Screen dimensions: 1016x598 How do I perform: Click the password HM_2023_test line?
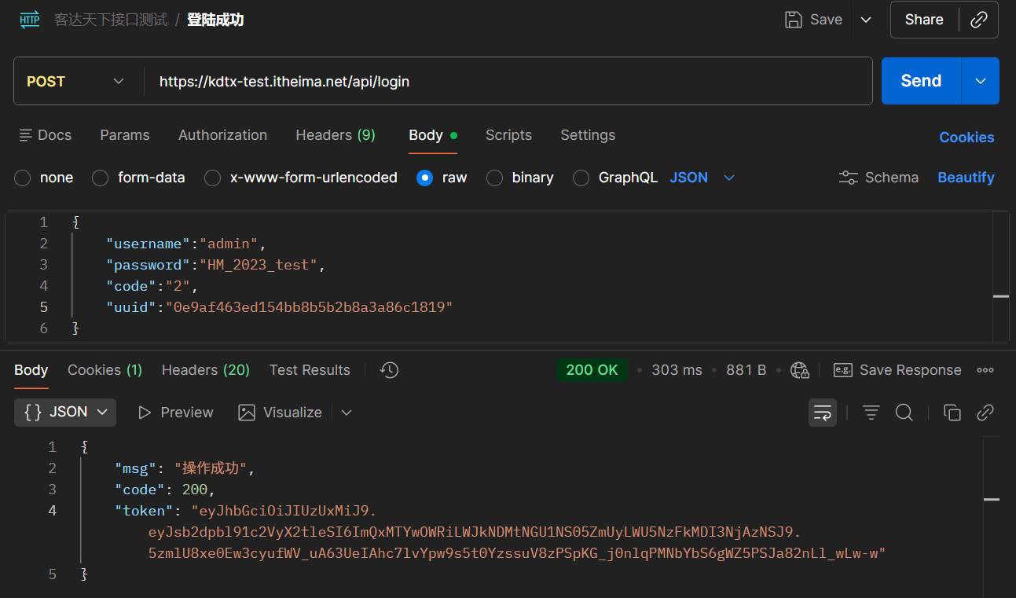pyautogui.click(x=216, y=265)
